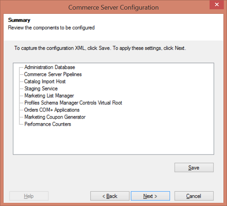The height and width of the screenshot is (206, 227).
Task: Choose Catalog Import Host in the list
Action: click(45, 81)
